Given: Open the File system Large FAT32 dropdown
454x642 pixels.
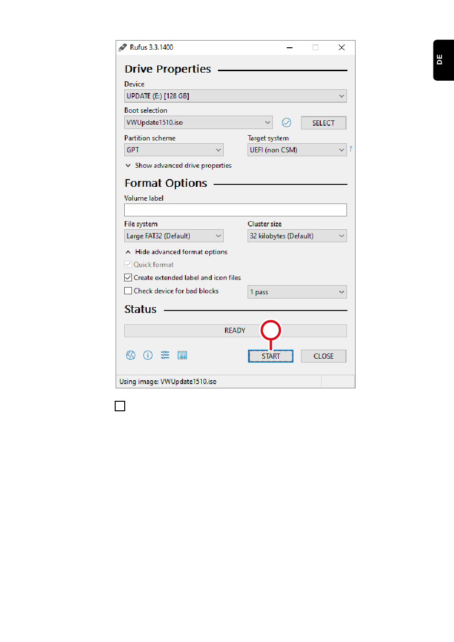Looking at the screenshot, I should [174, 236].
